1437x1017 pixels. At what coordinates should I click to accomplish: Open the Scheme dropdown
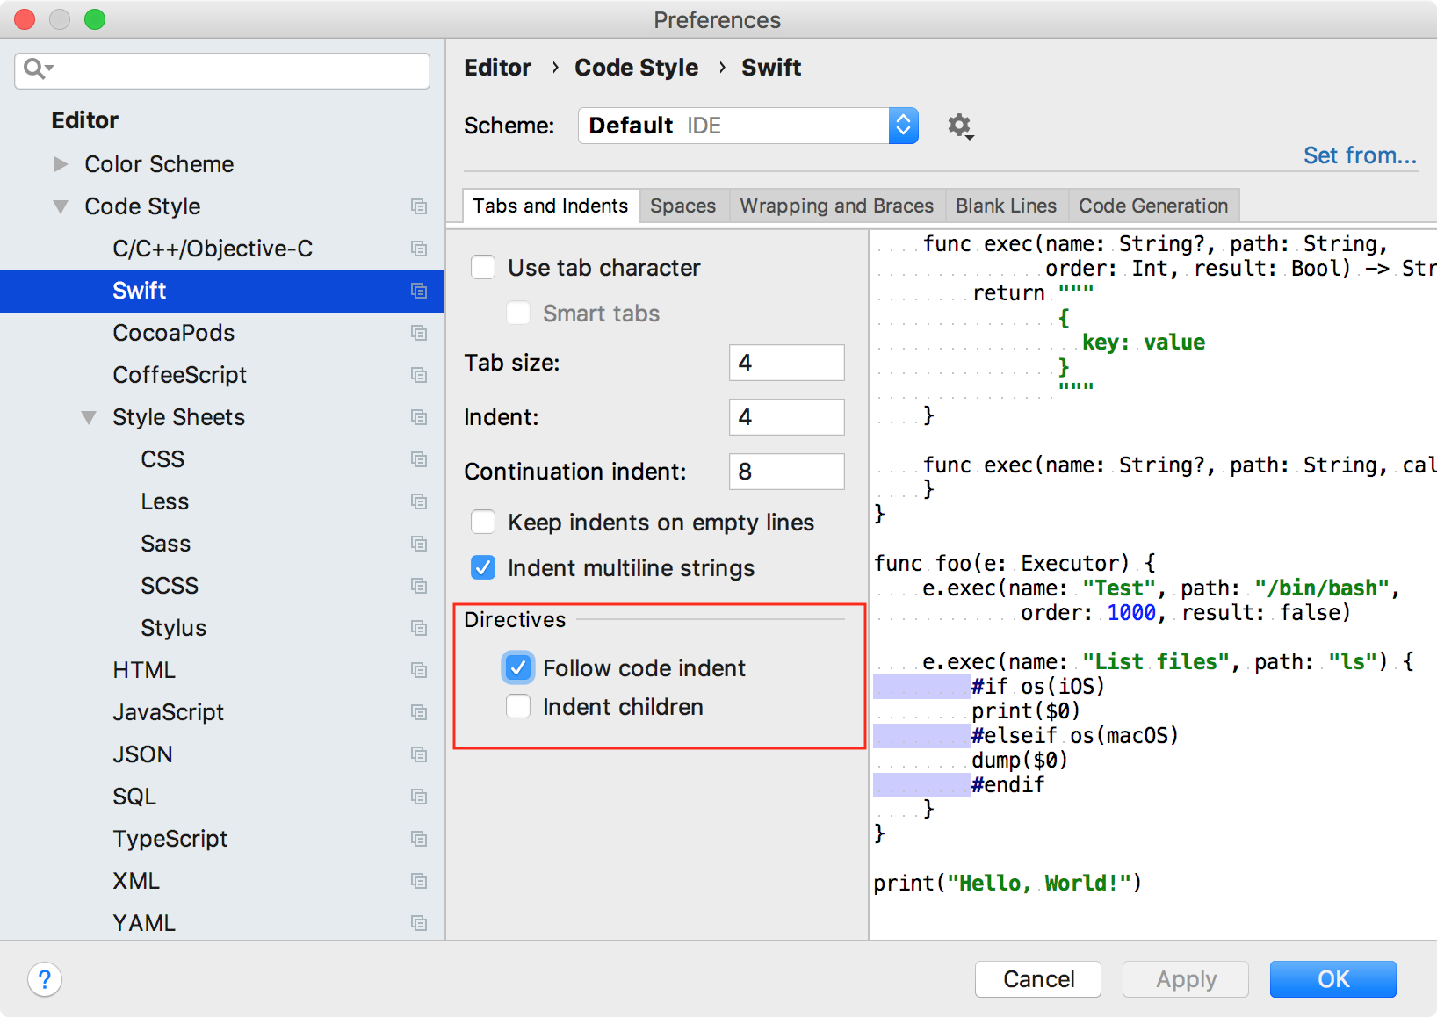(x=903, y=126)
